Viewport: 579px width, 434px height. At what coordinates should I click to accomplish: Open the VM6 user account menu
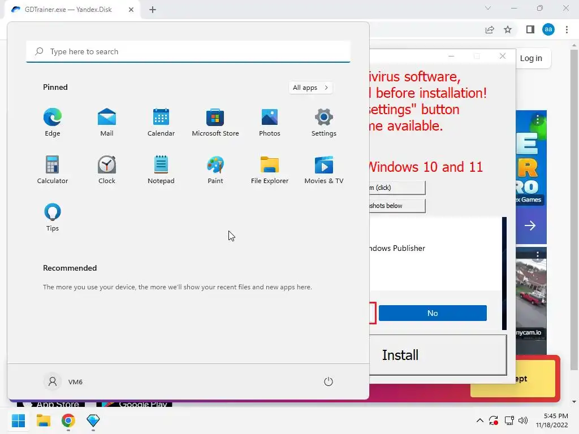[x=63, y=381]
